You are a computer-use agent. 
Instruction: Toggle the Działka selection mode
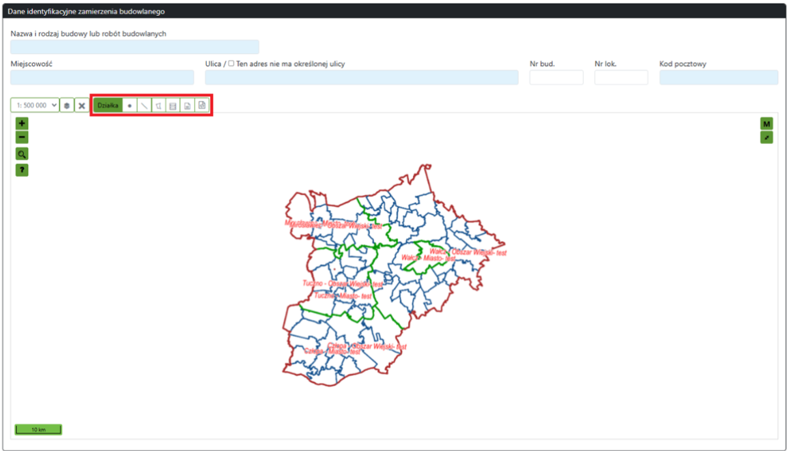pos(109,106)
